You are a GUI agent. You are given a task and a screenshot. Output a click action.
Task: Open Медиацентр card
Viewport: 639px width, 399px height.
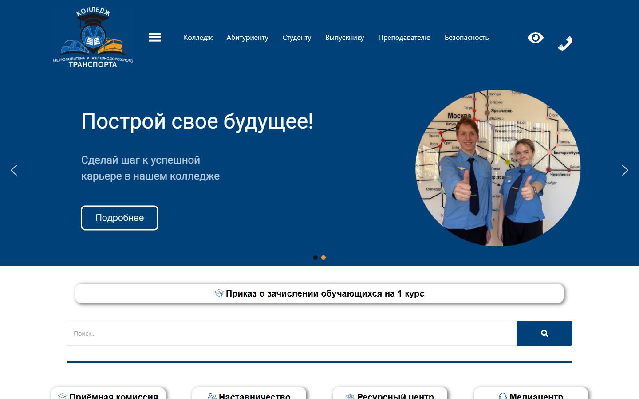point(531,394)
